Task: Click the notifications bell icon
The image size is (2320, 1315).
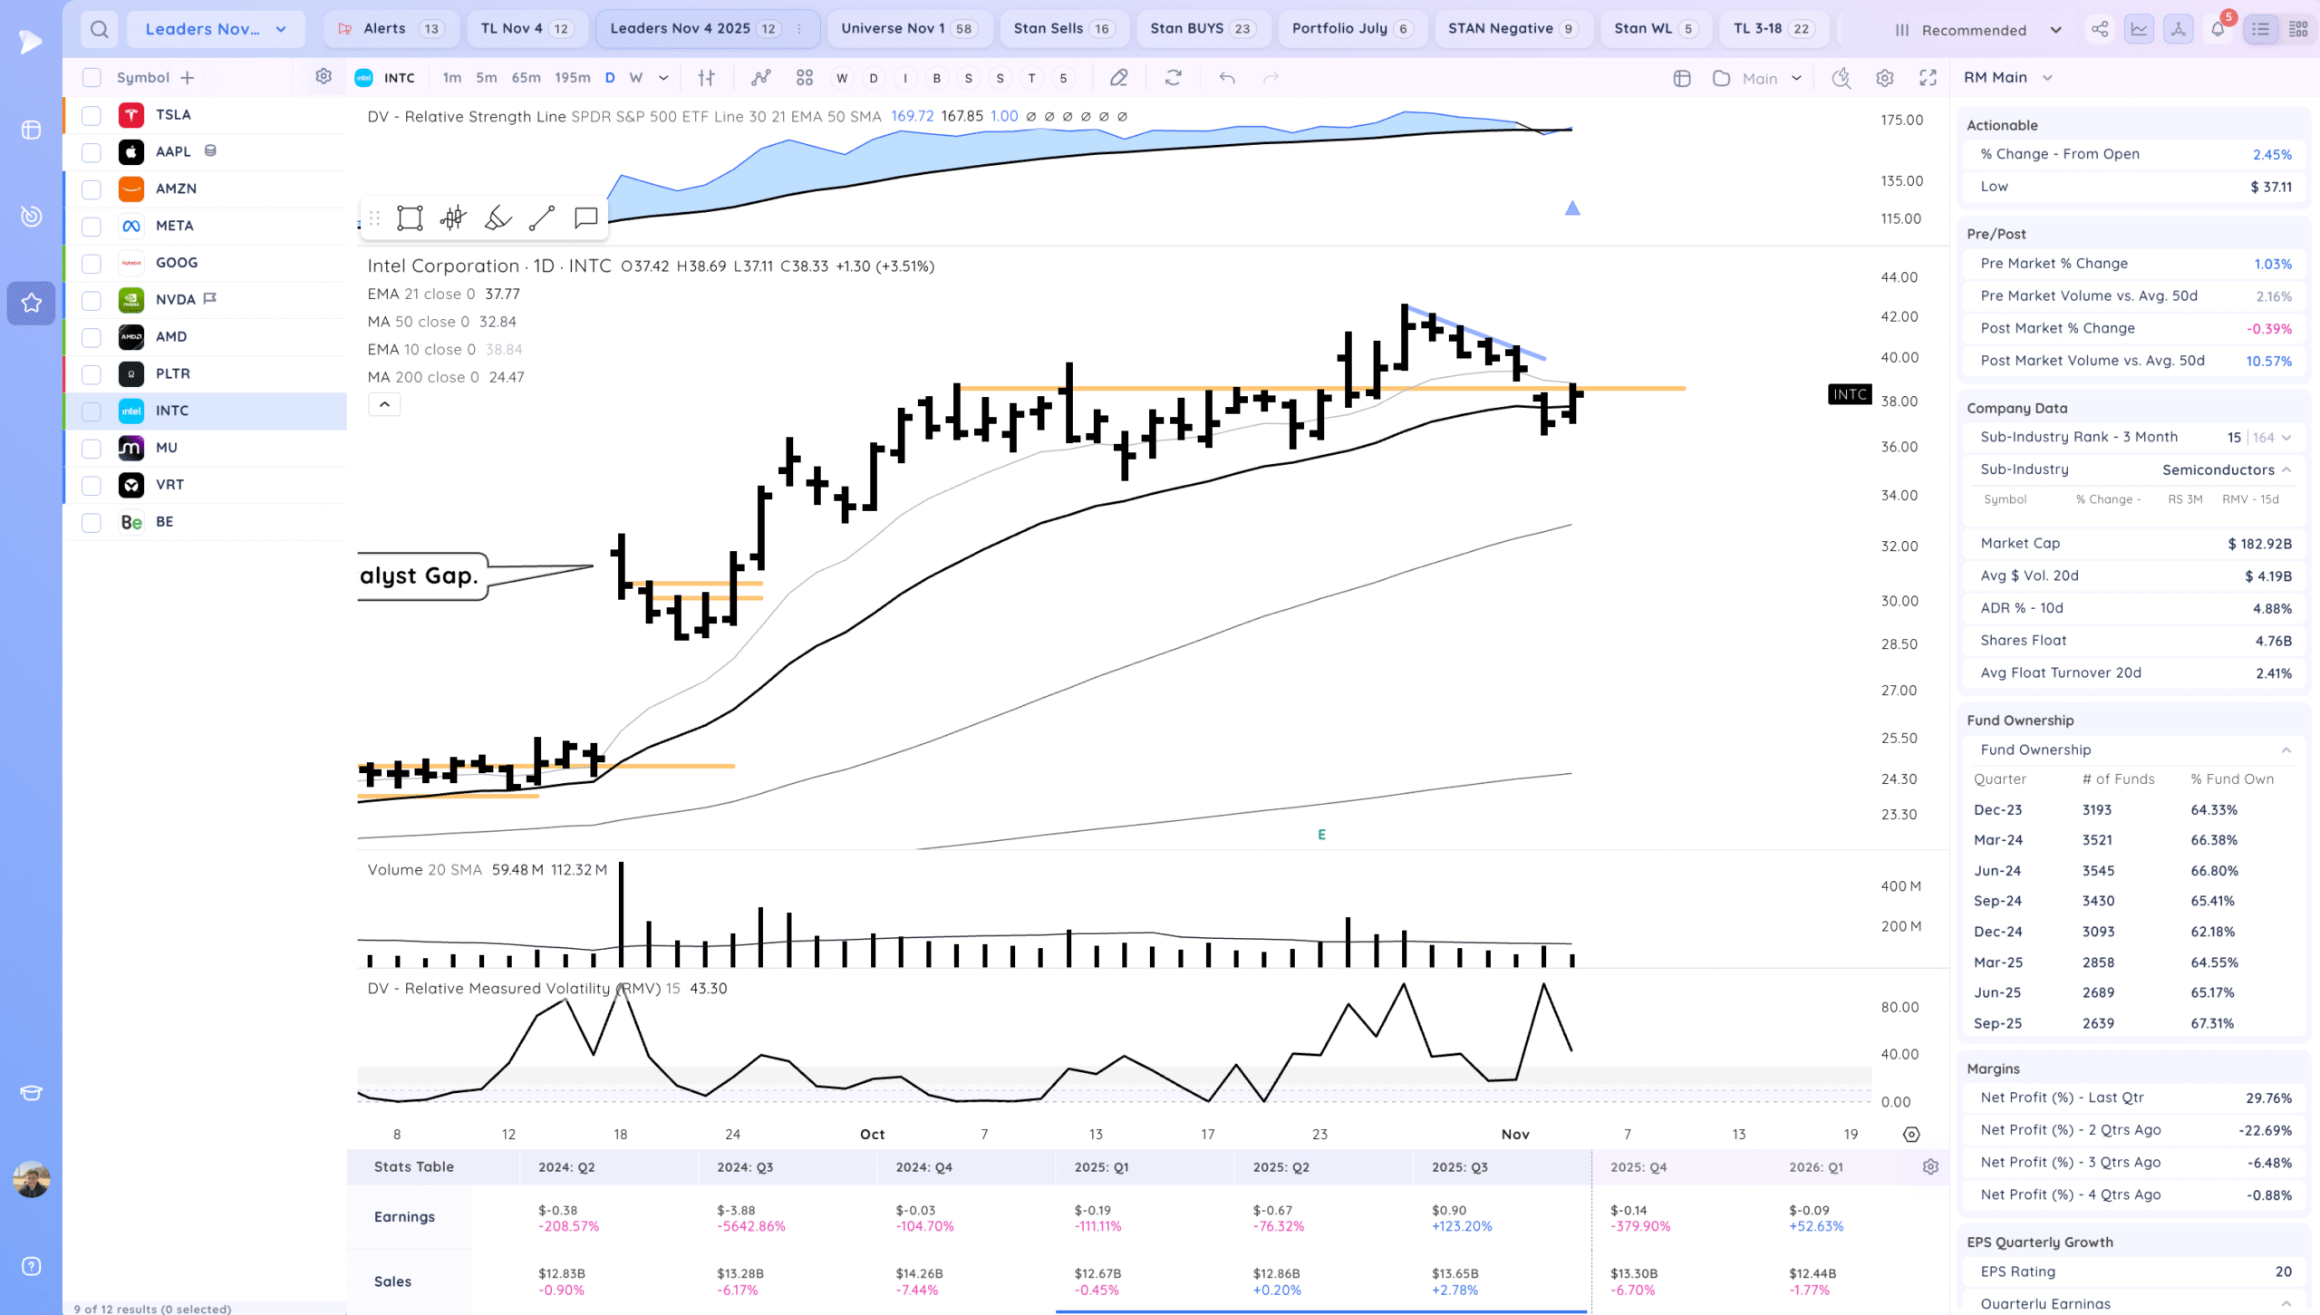Action: [2217, 29]
